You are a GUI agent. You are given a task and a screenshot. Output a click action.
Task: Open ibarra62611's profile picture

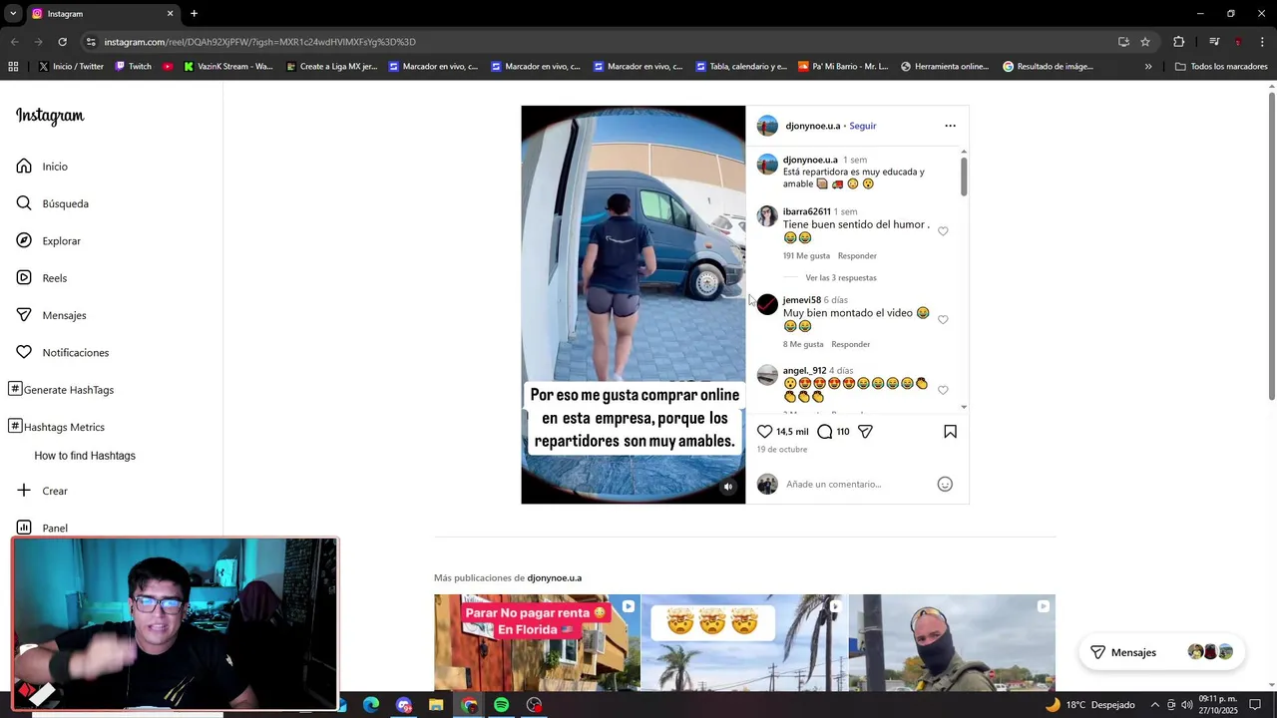(x=767, y=216)
